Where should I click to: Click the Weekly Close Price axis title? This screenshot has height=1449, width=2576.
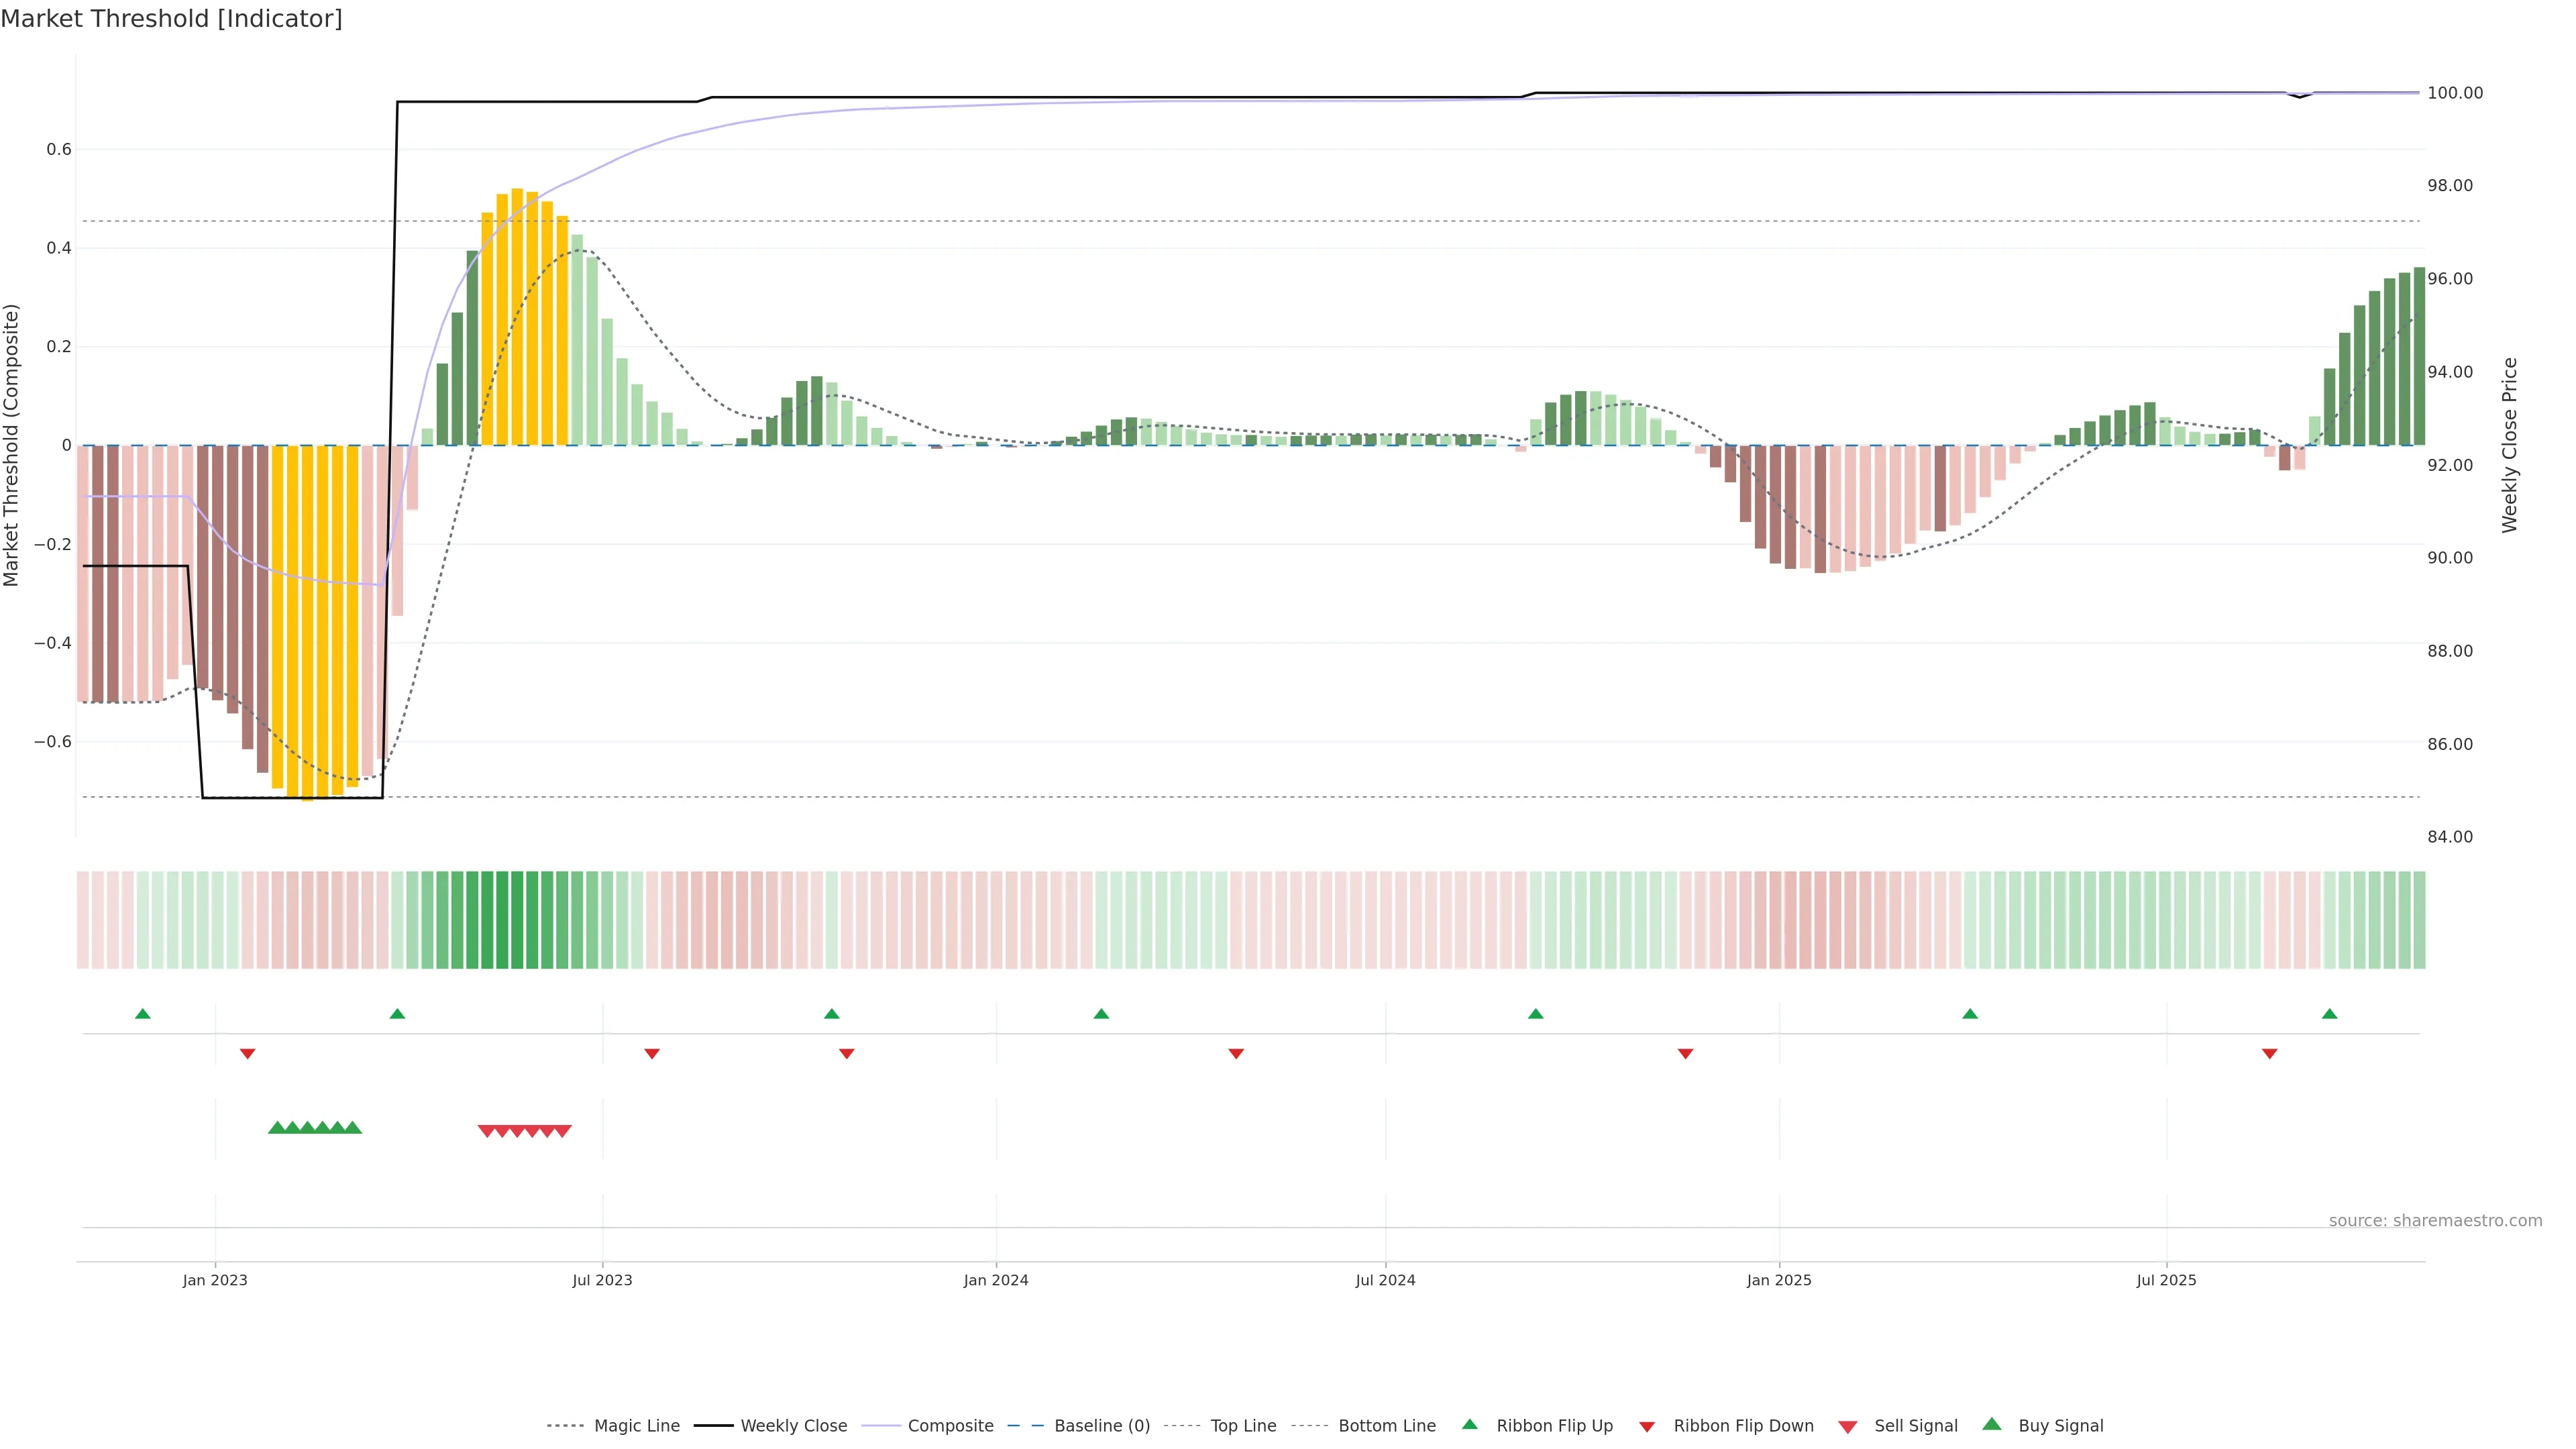click(2509, 445)
